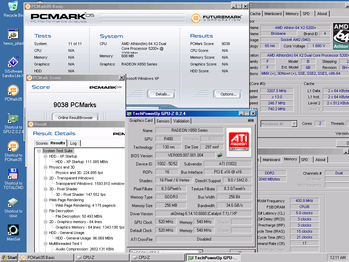Collapse the 2D - Transparent Windows node

45,178
